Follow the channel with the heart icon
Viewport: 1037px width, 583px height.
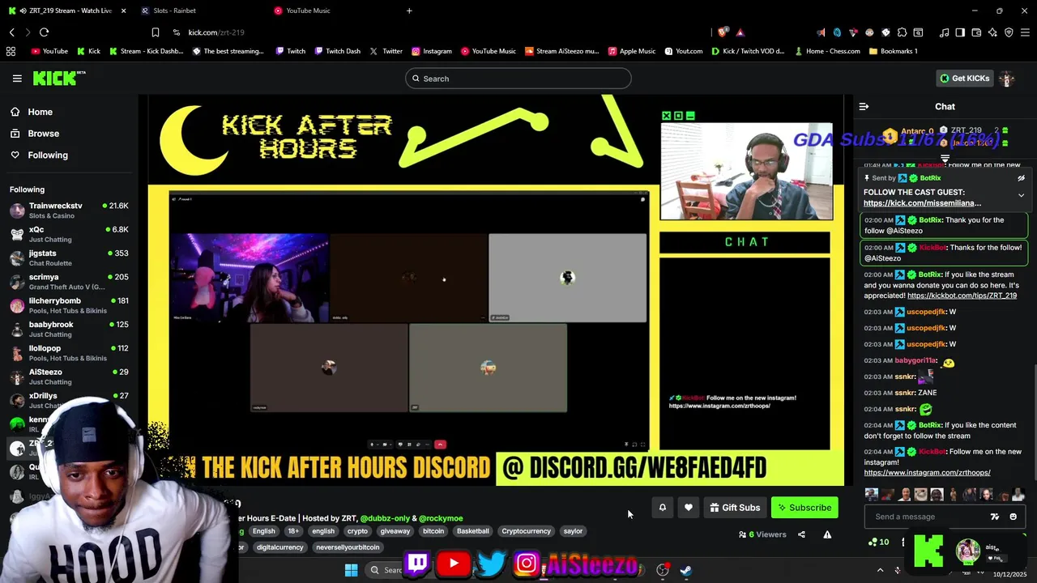point(689,508)
